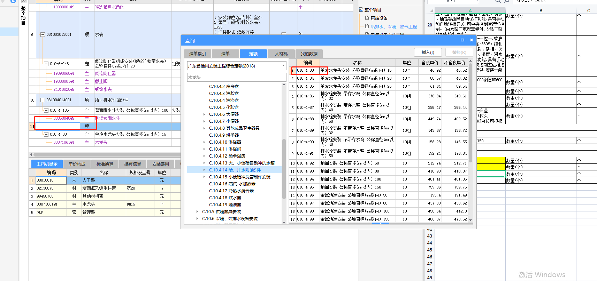This screenshot has width=597, height=281.
Task: Select row 45 header in spreadsheet
Action: [x=429, y=250]
